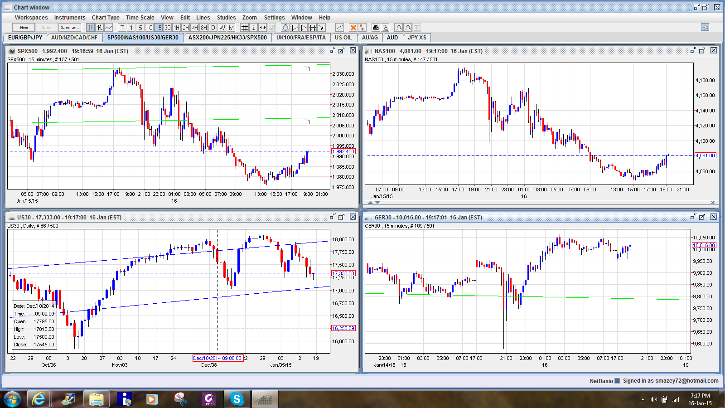Set time scale to 4H
Viewport: 725px width, 408px height.
[195, 28]
